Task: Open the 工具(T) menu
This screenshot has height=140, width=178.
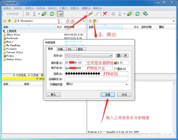Action: coord(64,8)
